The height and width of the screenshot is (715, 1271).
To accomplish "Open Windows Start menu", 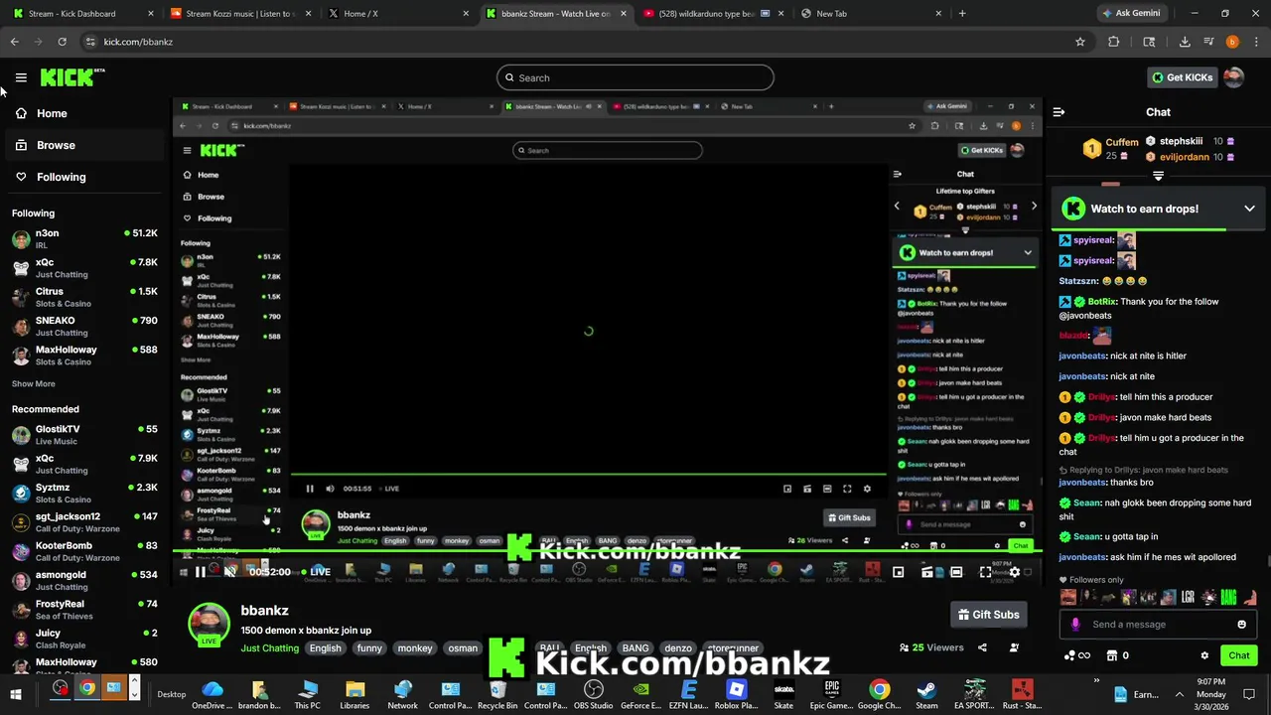I will 15,694.
